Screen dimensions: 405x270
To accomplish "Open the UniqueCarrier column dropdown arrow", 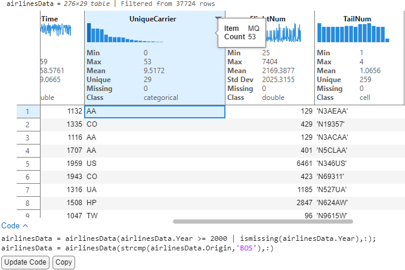I will [x=218, y=19].
